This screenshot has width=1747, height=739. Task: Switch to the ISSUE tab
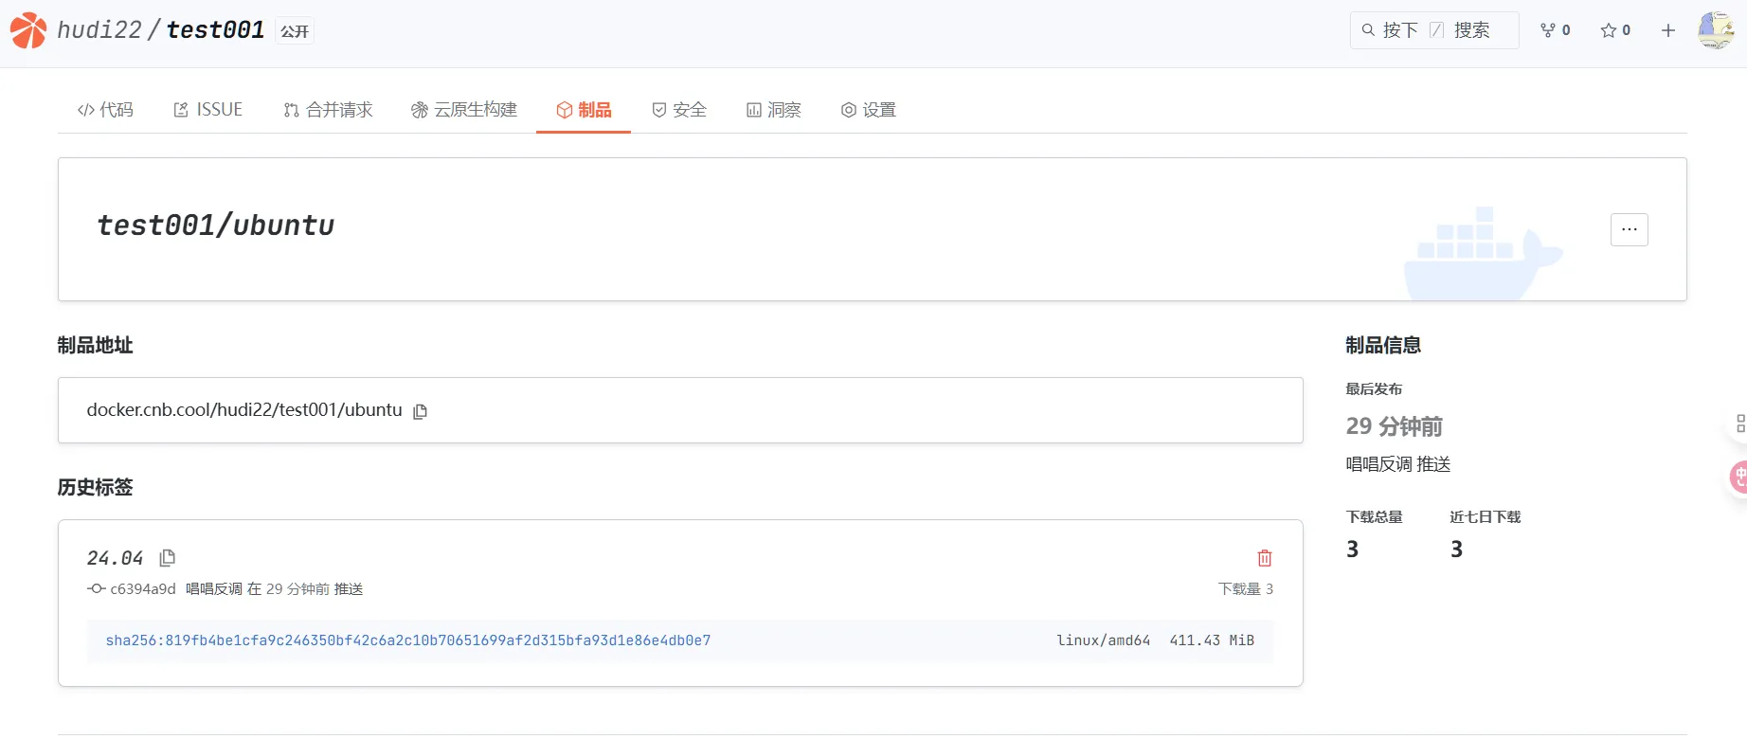pyautogui.click(x=208, y=110)
